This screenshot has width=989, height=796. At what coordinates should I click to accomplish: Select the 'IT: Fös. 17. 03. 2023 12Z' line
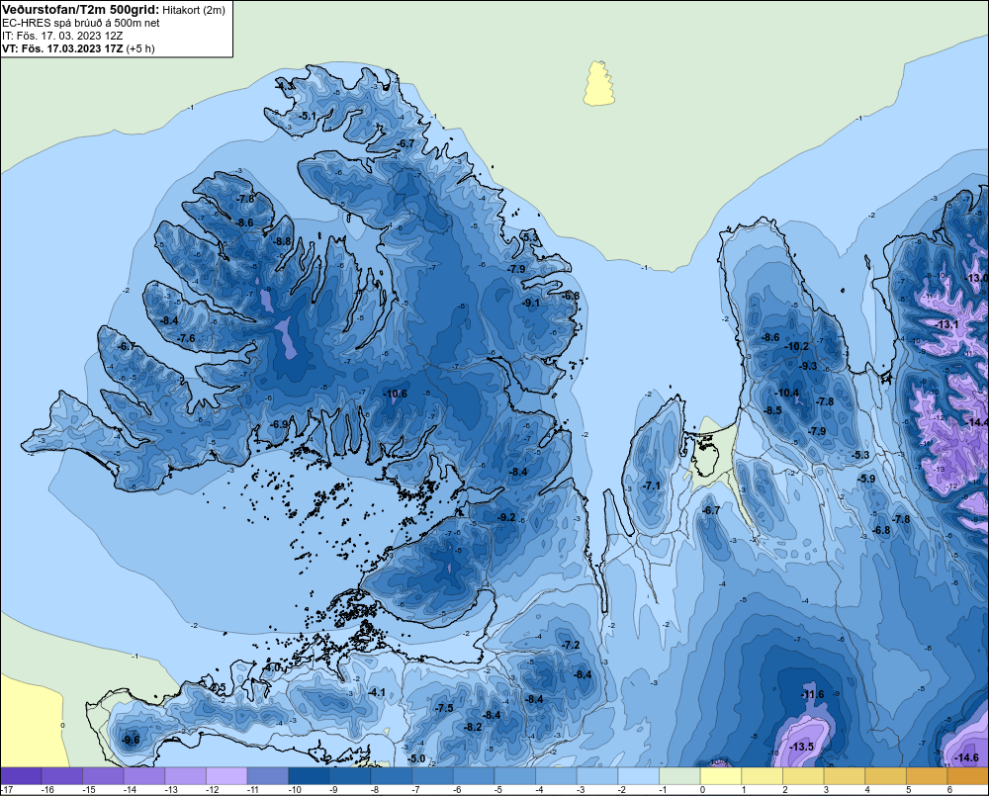(61, 36)
